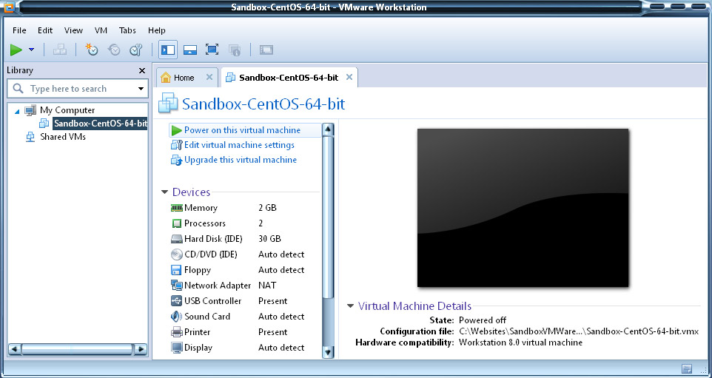Enter full screen mode via toolbar icon
Screen dimensions: 712x378
(x=212, y=50)
